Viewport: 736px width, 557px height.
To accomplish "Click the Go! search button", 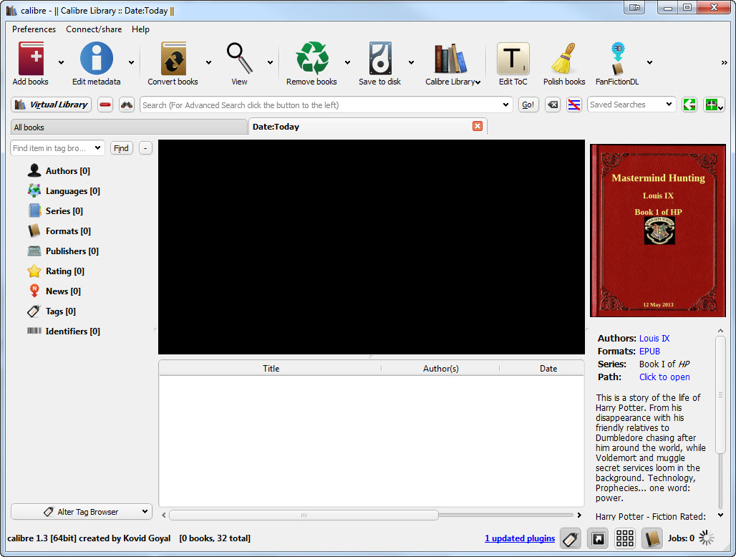I will [528, 105].
